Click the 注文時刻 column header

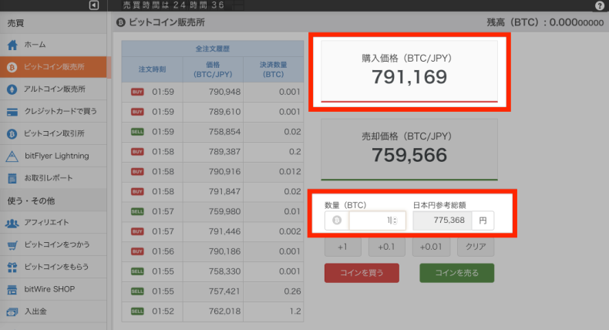[153, 69]
